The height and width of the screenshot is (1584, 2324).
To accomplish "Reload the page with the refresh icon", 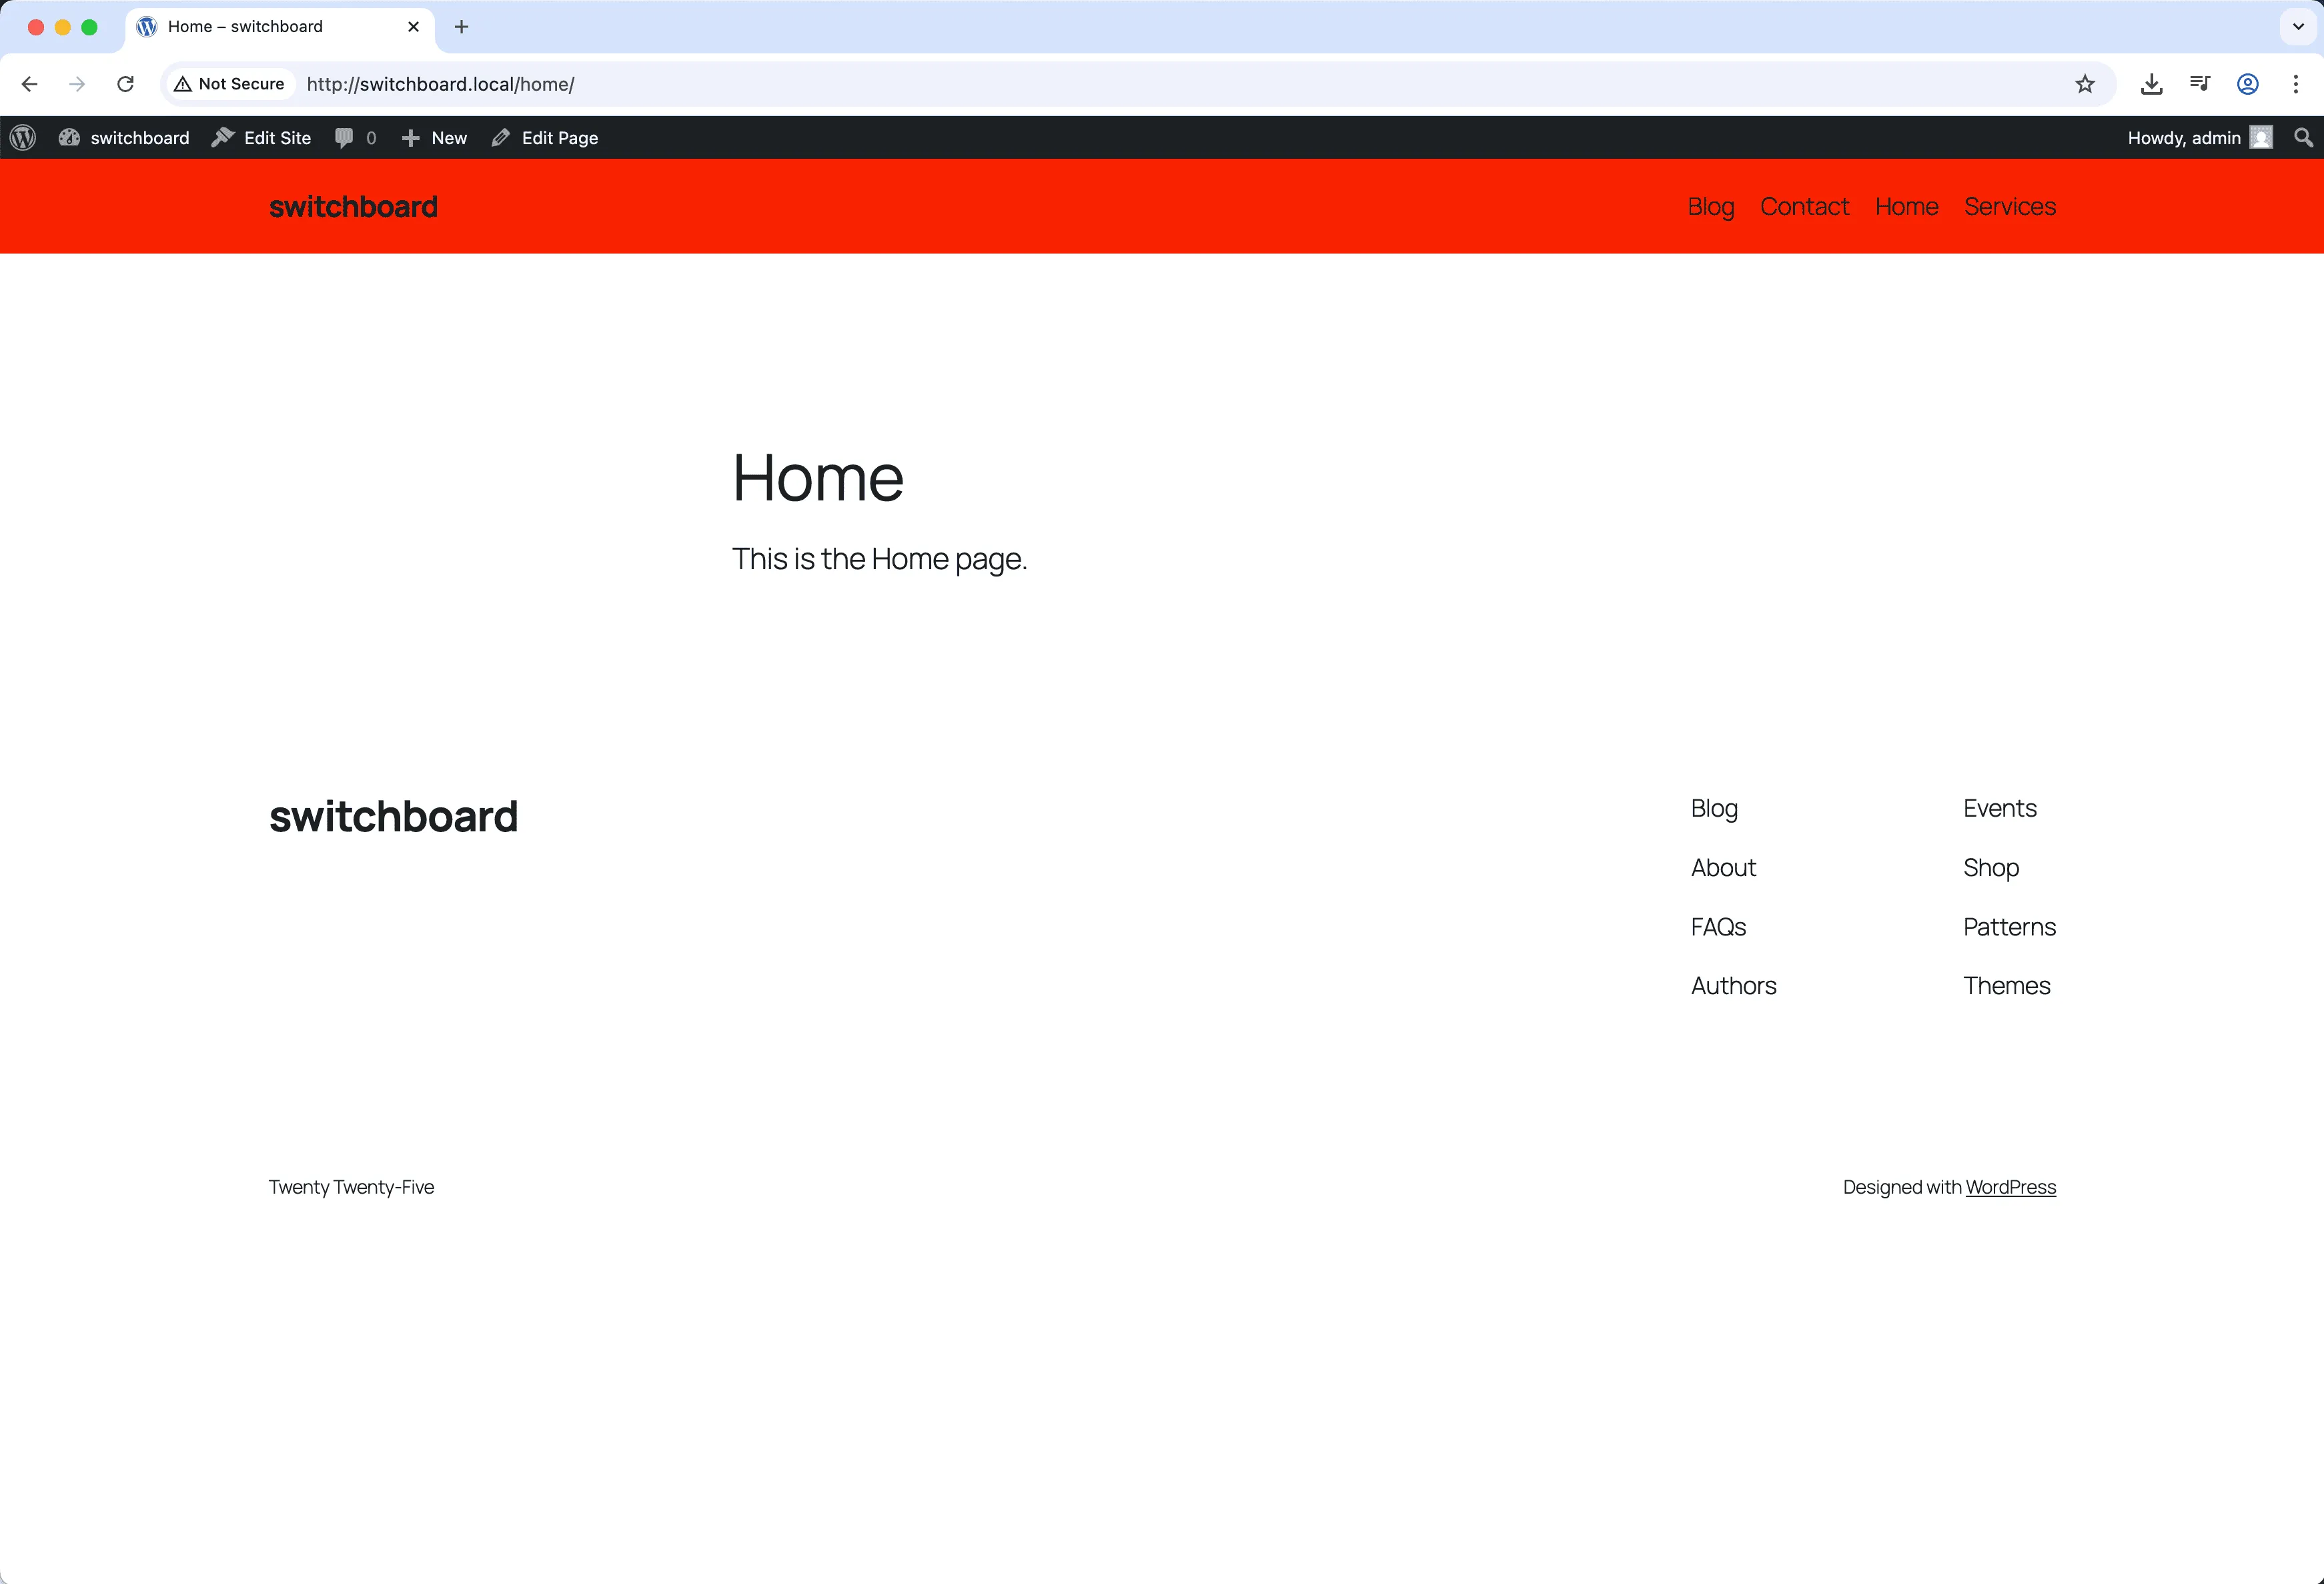I will click(x=126, y=84).
